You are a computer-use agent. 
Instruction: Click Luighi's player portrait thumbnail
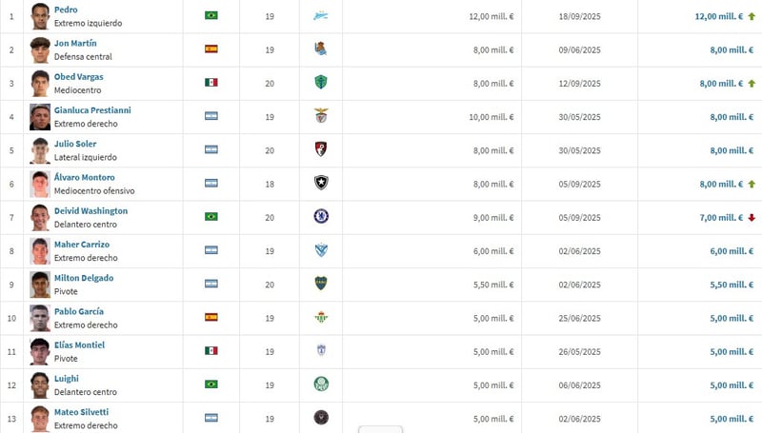point(39,384)
